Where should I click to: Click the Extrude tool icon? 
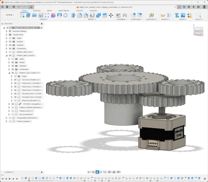[x=28, y=15]
